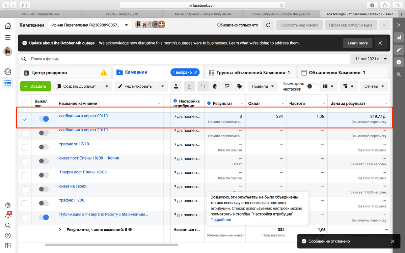Switch to Группы объявлений tab

pos(250,73)
